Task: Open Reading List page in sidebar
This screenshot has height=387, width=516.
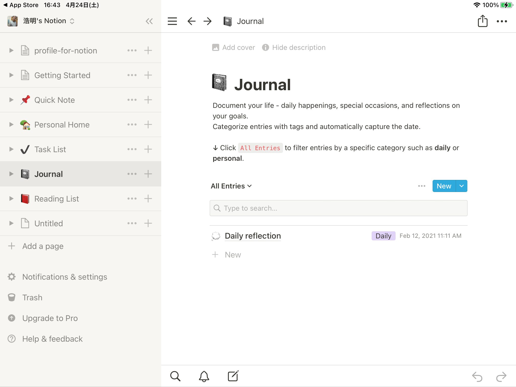Action: pyautogui.click(x=56, y=199)
